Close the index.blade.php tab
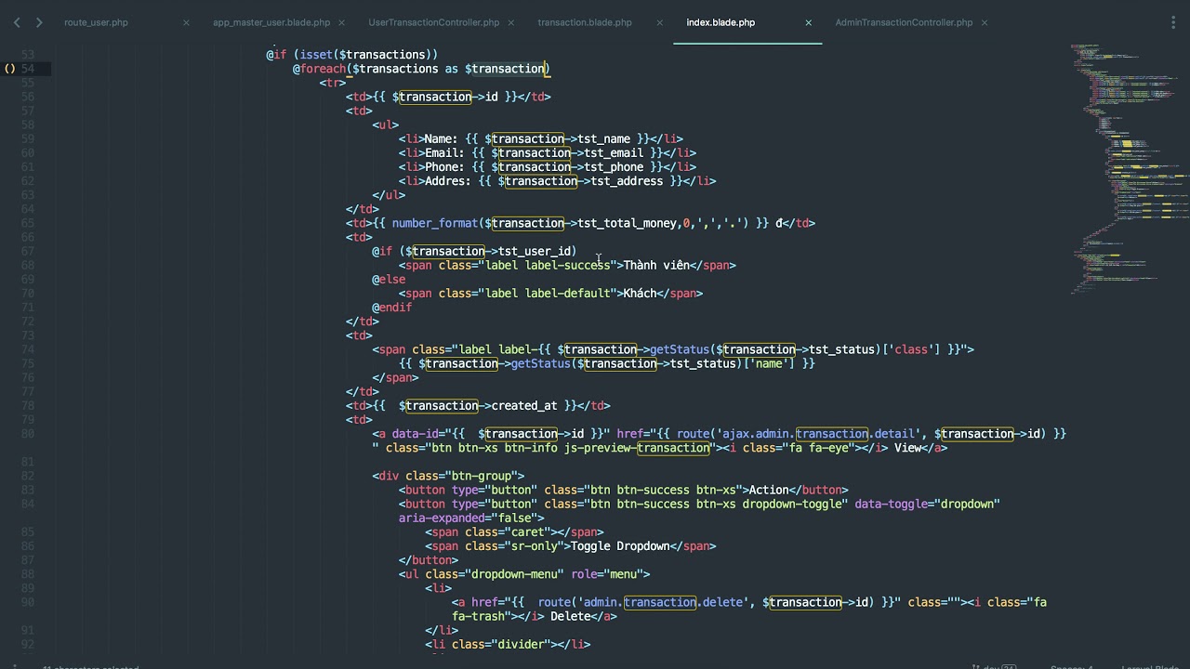This screenshot has width=1190, height=669. tap(808, 22)
